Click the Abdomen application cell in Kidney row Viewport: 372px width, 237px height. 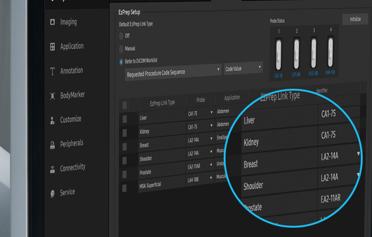click(223, 124)
